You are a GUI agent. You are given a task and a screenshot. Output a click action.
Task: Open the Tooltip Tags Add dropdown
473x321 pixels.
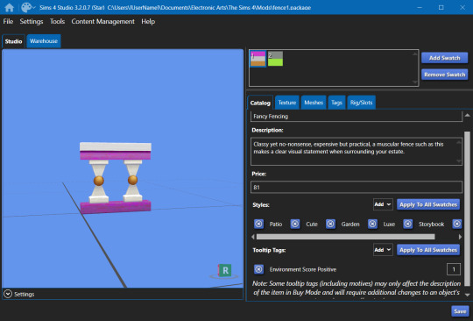pos(383,250)
